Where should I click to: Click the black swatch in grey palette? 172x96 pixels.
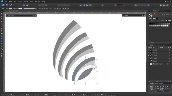click(x=150, y=23)
